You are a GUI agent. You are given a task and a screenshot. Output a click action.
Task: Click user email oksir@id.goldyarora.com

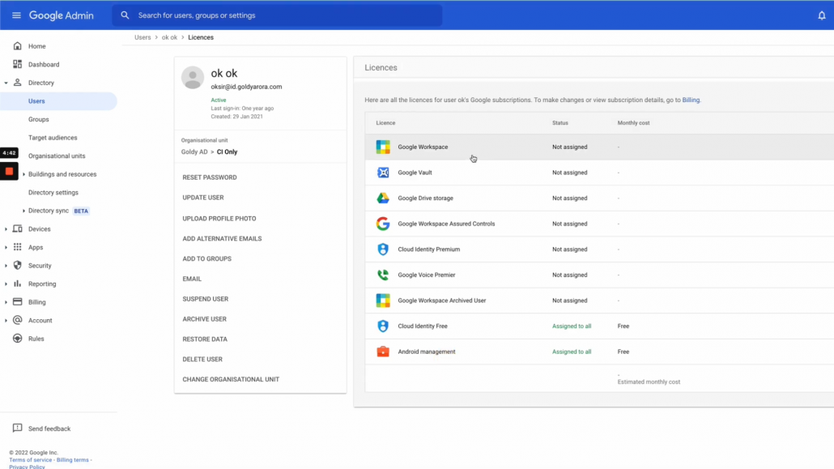(x=246, y=87)
